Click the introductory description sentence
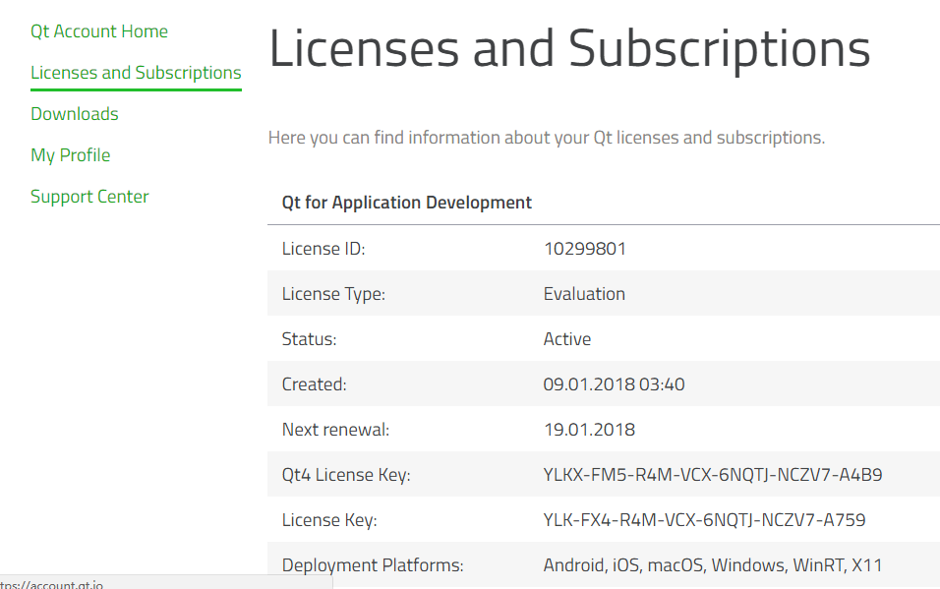The width and height of the screenshot is (940, 589). click(x=546, y=138)
